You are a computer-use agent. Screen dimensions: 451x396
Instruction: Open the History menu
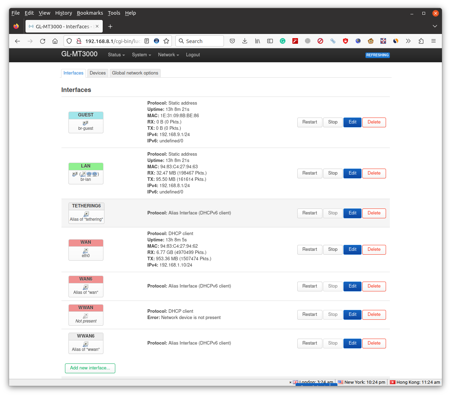[x=64, y=13]
